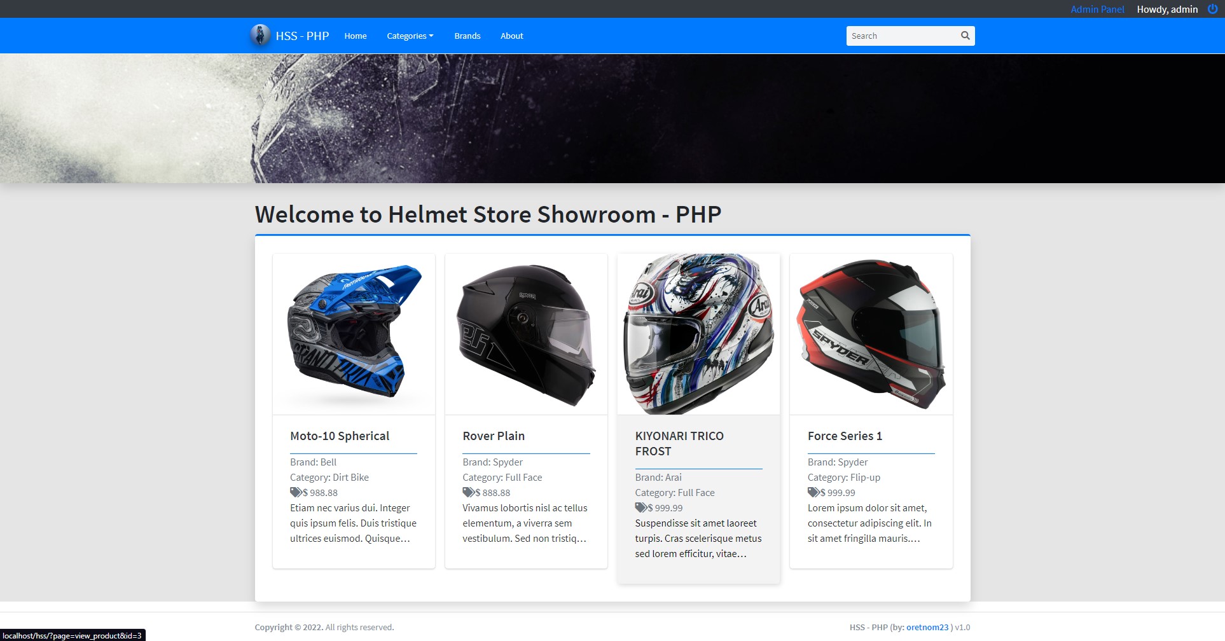This screenshot has width=1225, height=641.
Task: Click Category: Full Face on KIYONARI card
Action: [675, 492]
